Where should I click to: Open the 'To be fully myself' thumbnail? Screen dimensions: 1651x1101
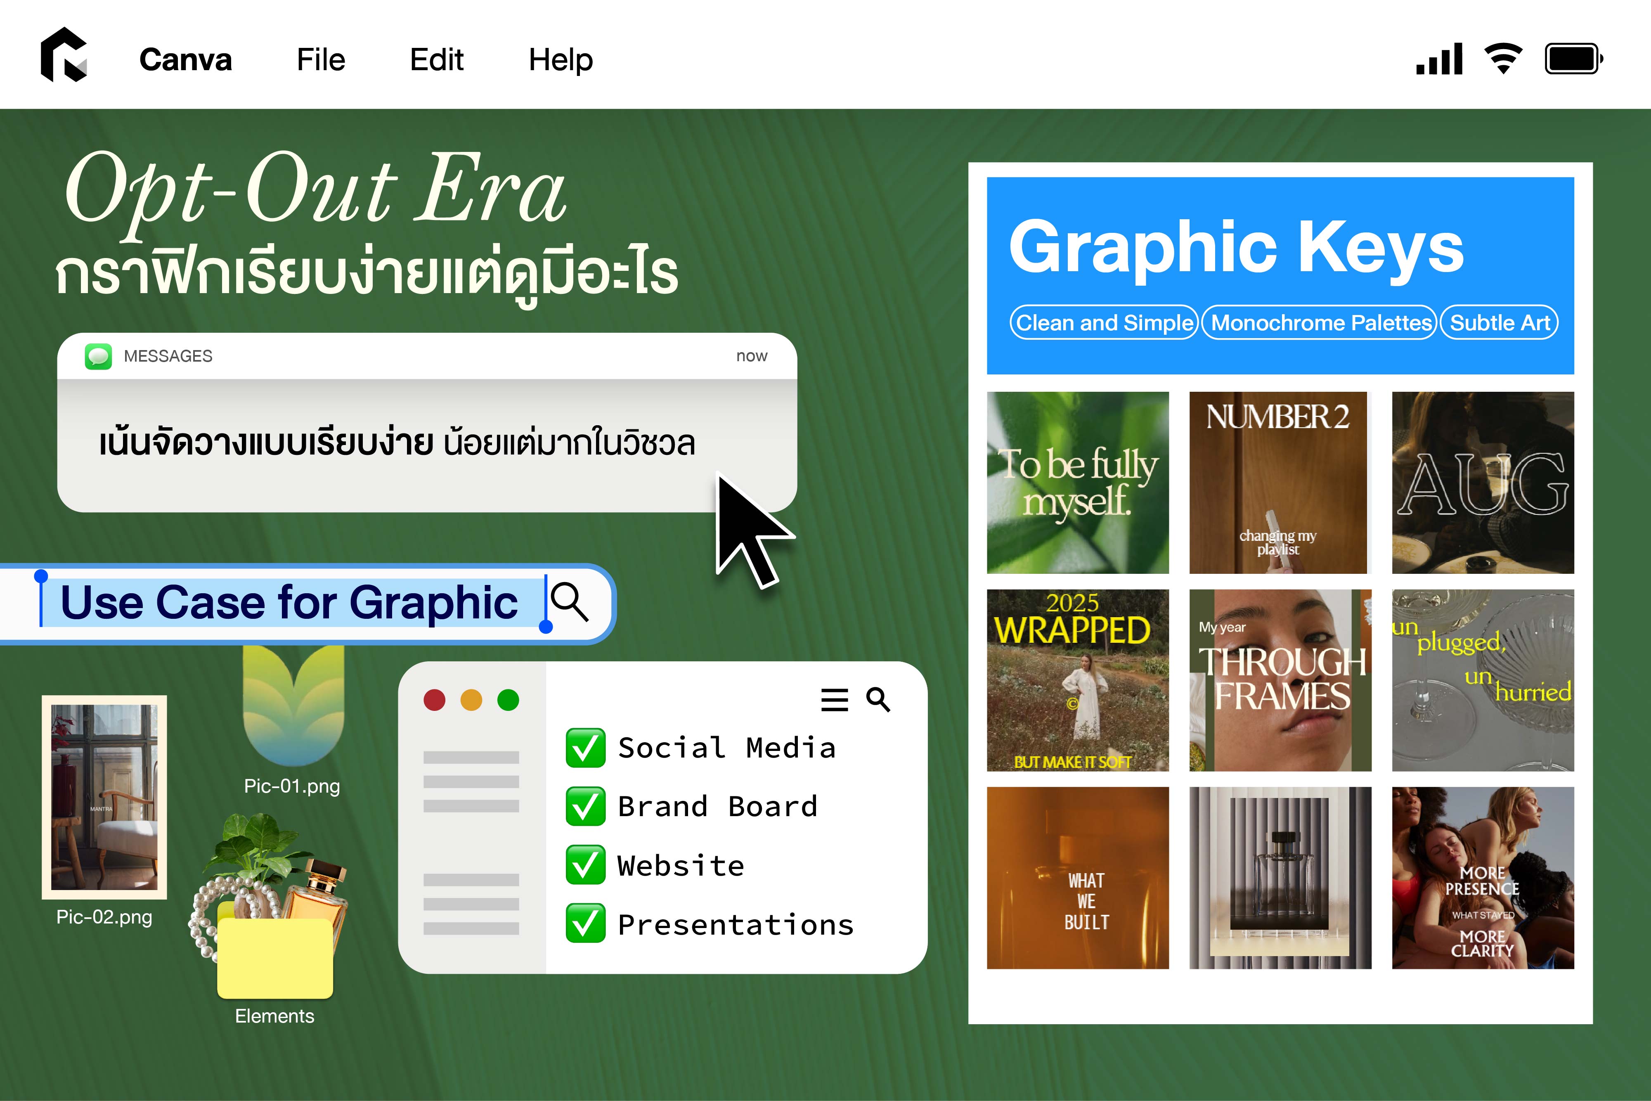(x=1078, y=483)
